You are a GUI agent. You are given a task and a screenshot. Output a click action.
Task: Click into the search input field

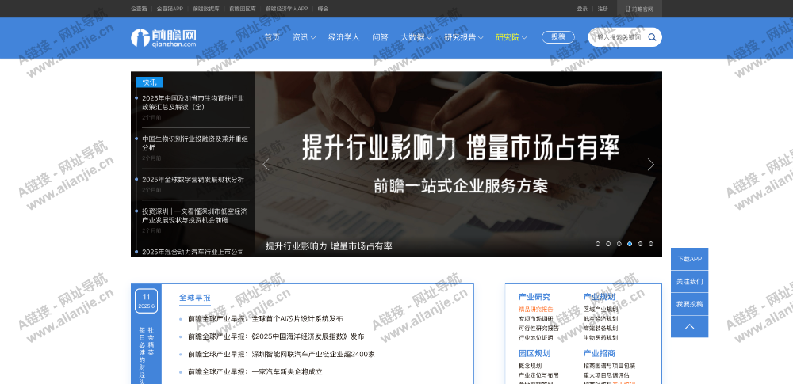[x=619, y=37]
